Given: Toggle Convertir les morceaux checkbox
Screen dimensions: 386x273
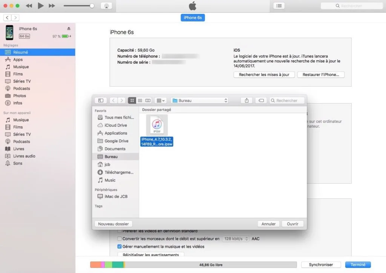Looking at the screenshot, I should pyautogui.click(x=119, y=239).
